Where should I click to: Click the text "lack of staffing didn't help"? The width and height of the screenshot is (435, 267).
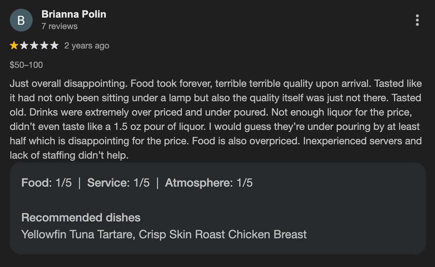click(x=68, y=155)
